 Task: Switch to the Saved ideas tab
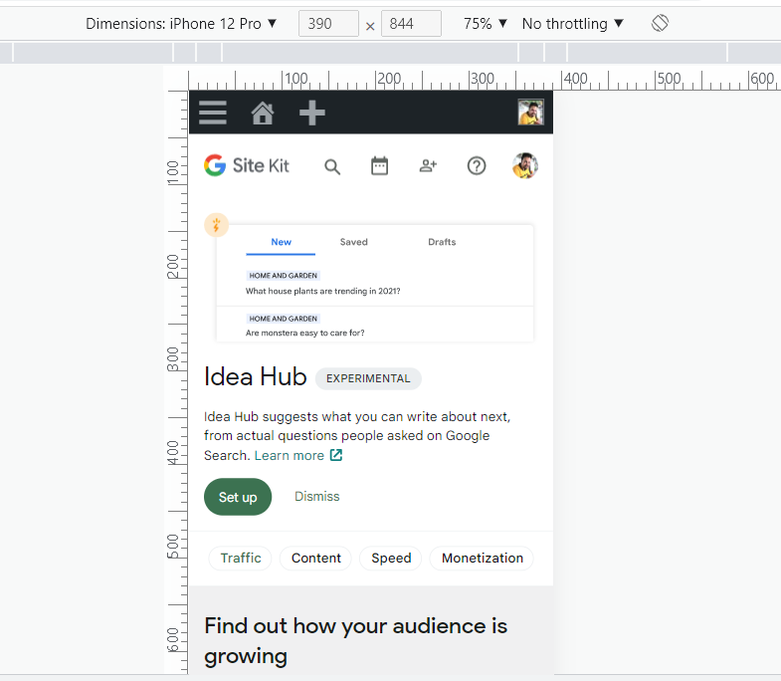tap(353, 242)
